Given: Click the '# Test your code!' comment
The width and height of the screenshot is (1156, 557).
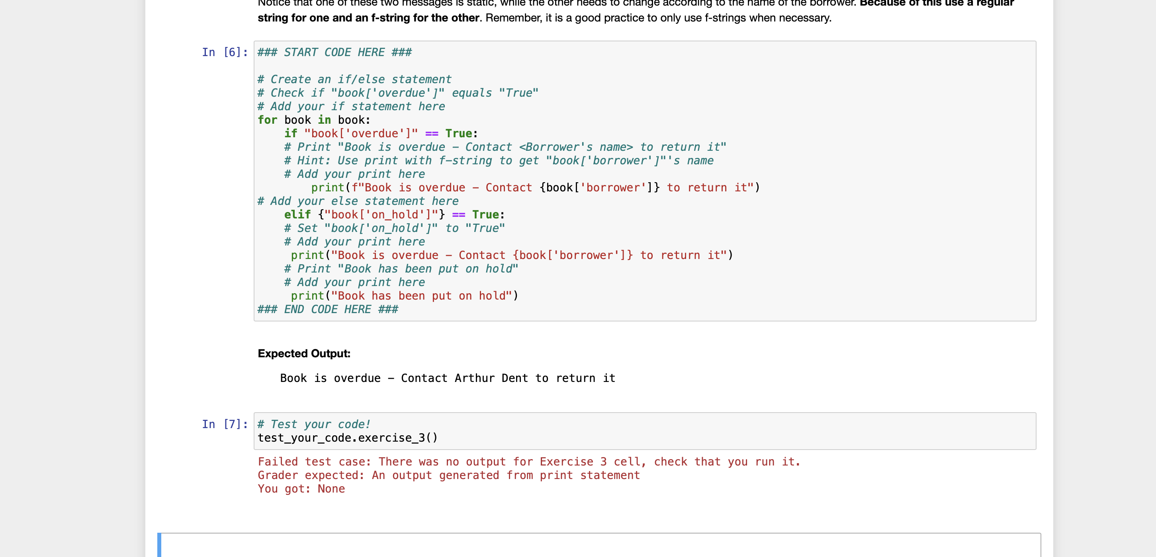Looking at the screenshot, I should point(314,424).
